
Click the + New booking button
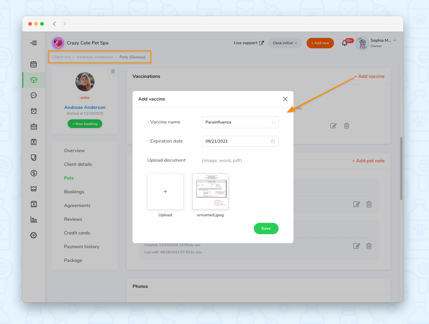point(85,124)
